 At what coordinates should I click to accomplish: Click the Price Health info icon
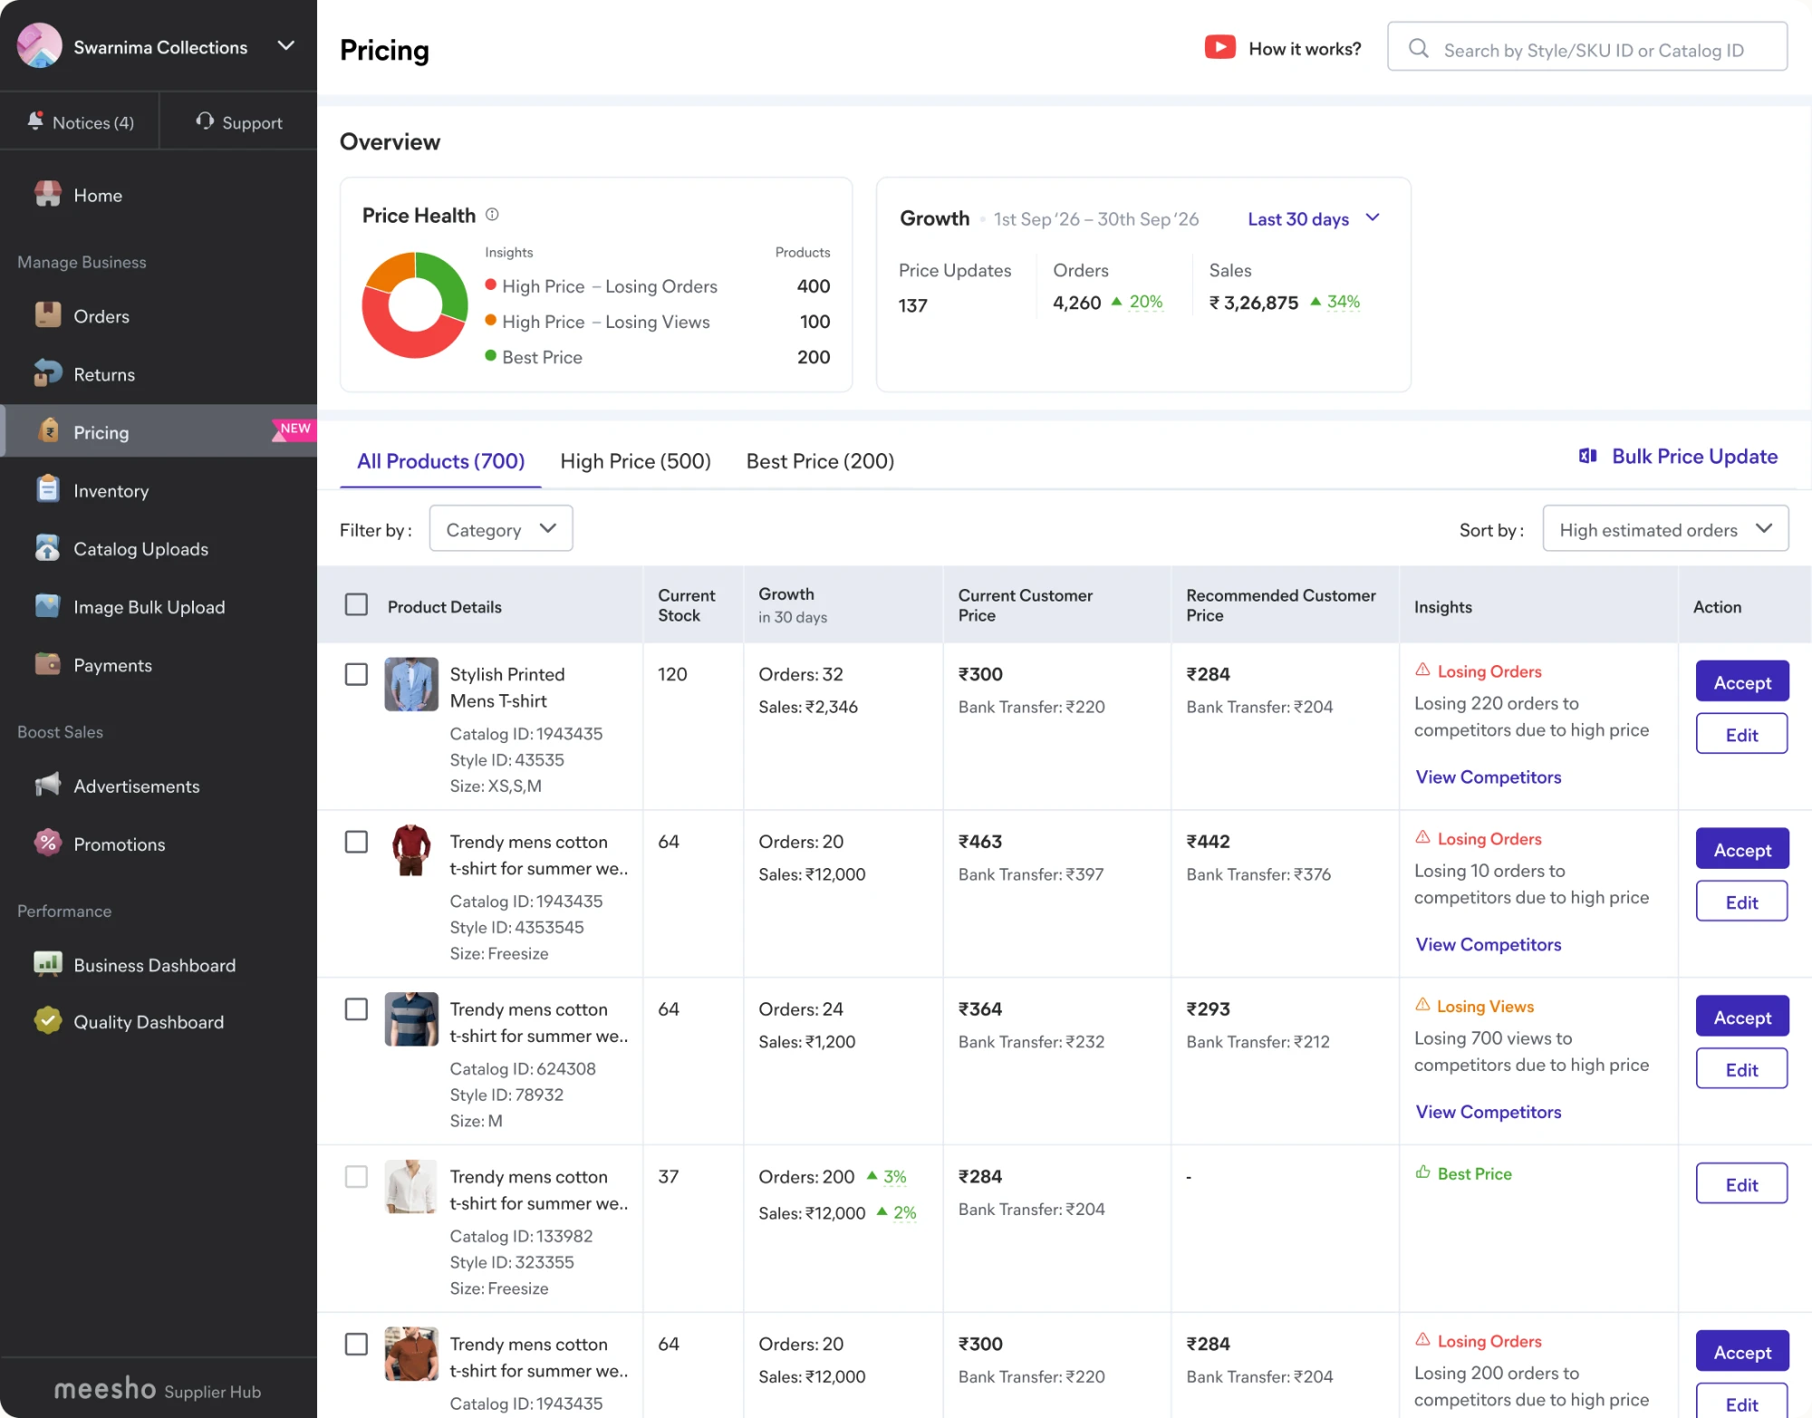[492, 215]
